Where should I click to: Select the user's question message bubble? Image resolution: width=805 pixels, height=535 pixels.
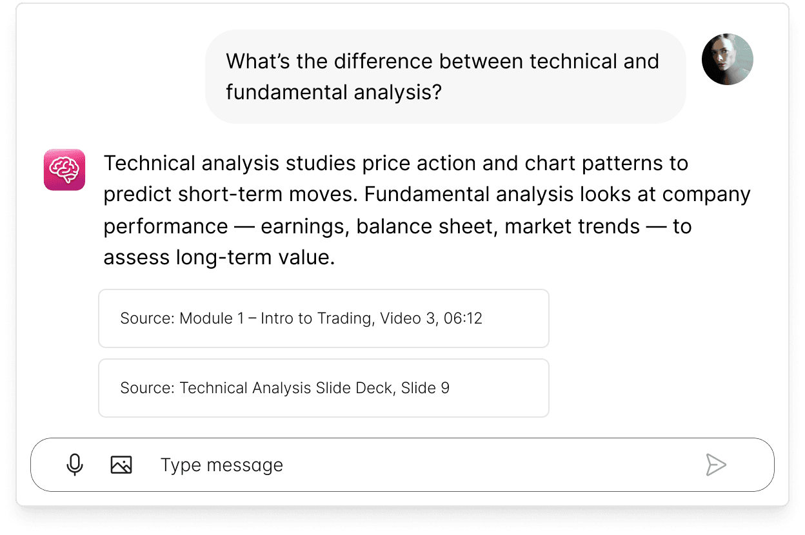(x=445, y=77)
